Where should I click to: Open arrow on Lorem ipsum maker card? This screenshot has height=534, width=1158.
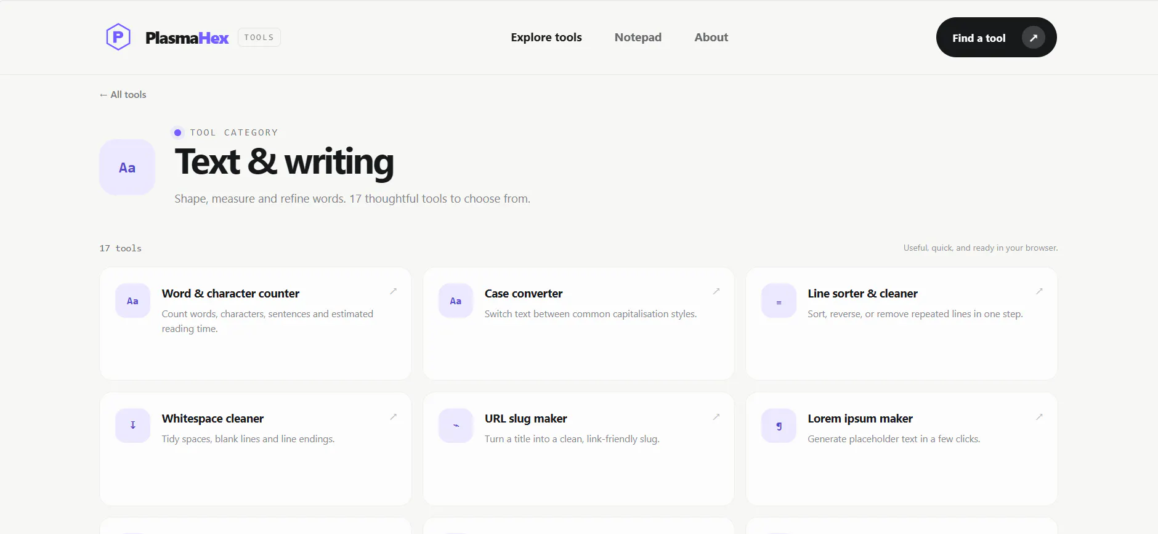[x=1039, y=417]
